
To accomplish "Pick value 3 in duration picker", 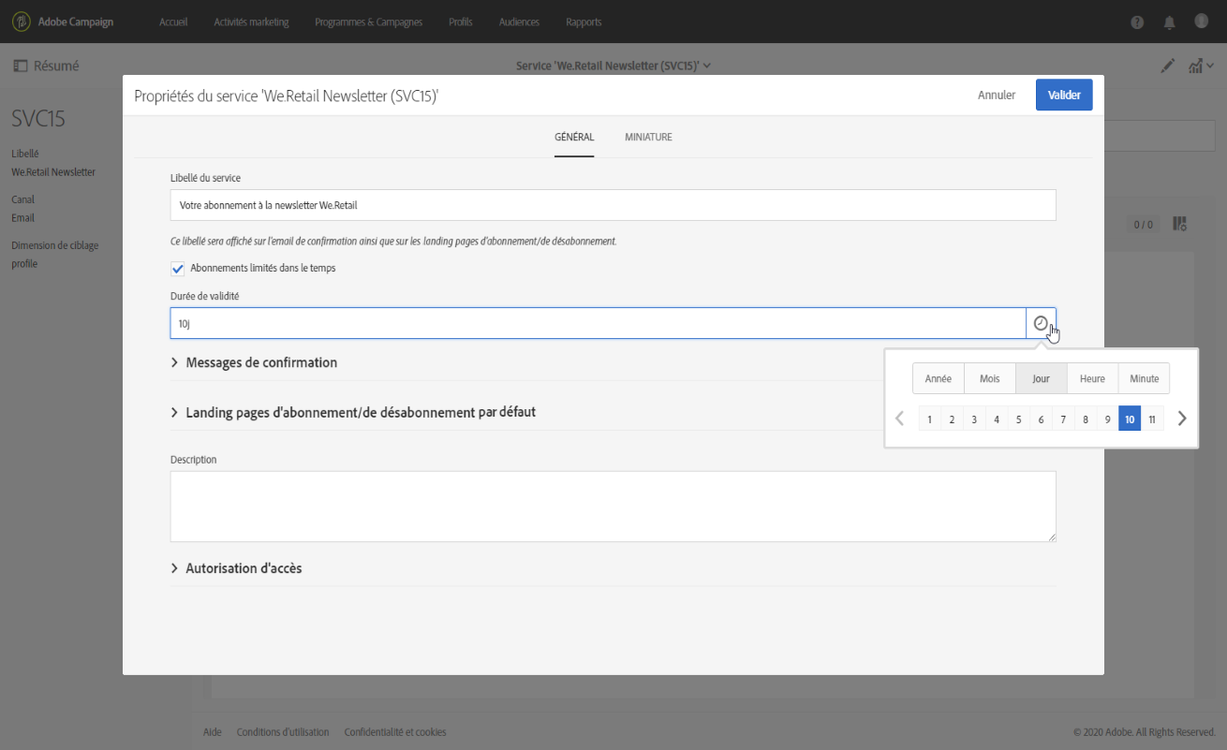I will click(974, 419).
